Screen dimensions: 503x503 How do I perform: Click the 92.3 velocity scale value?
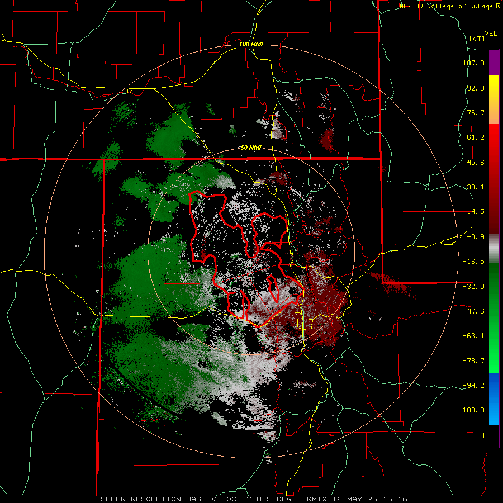(x=476, y=88)
